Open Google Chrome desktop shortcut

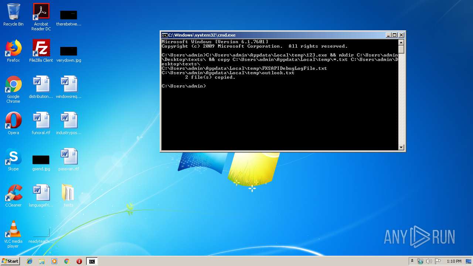pyautogui.click(x=13, y=89)
